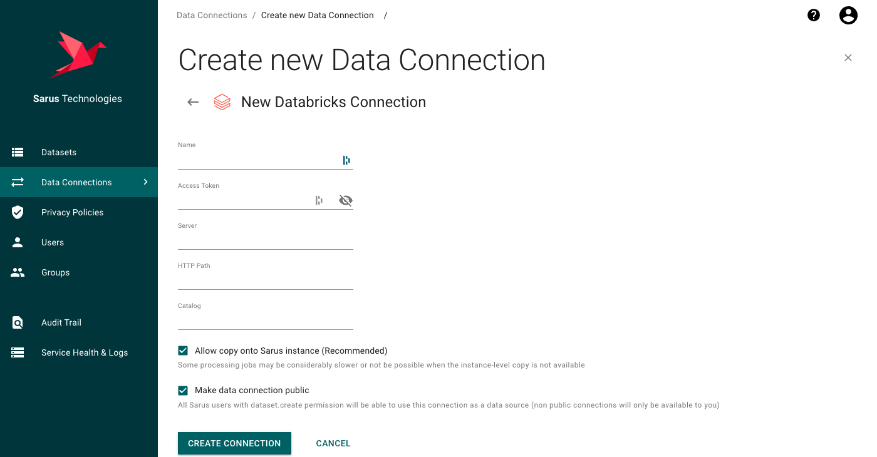Go to Privacy Policies page

point(72,212)
